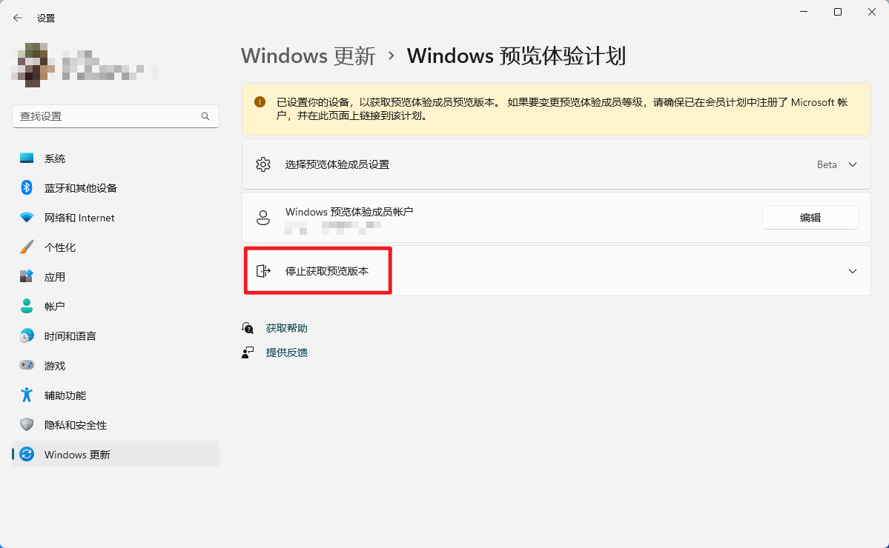Click inside the 查找设置 search box

pyautogui.click(x=115, y=116)
